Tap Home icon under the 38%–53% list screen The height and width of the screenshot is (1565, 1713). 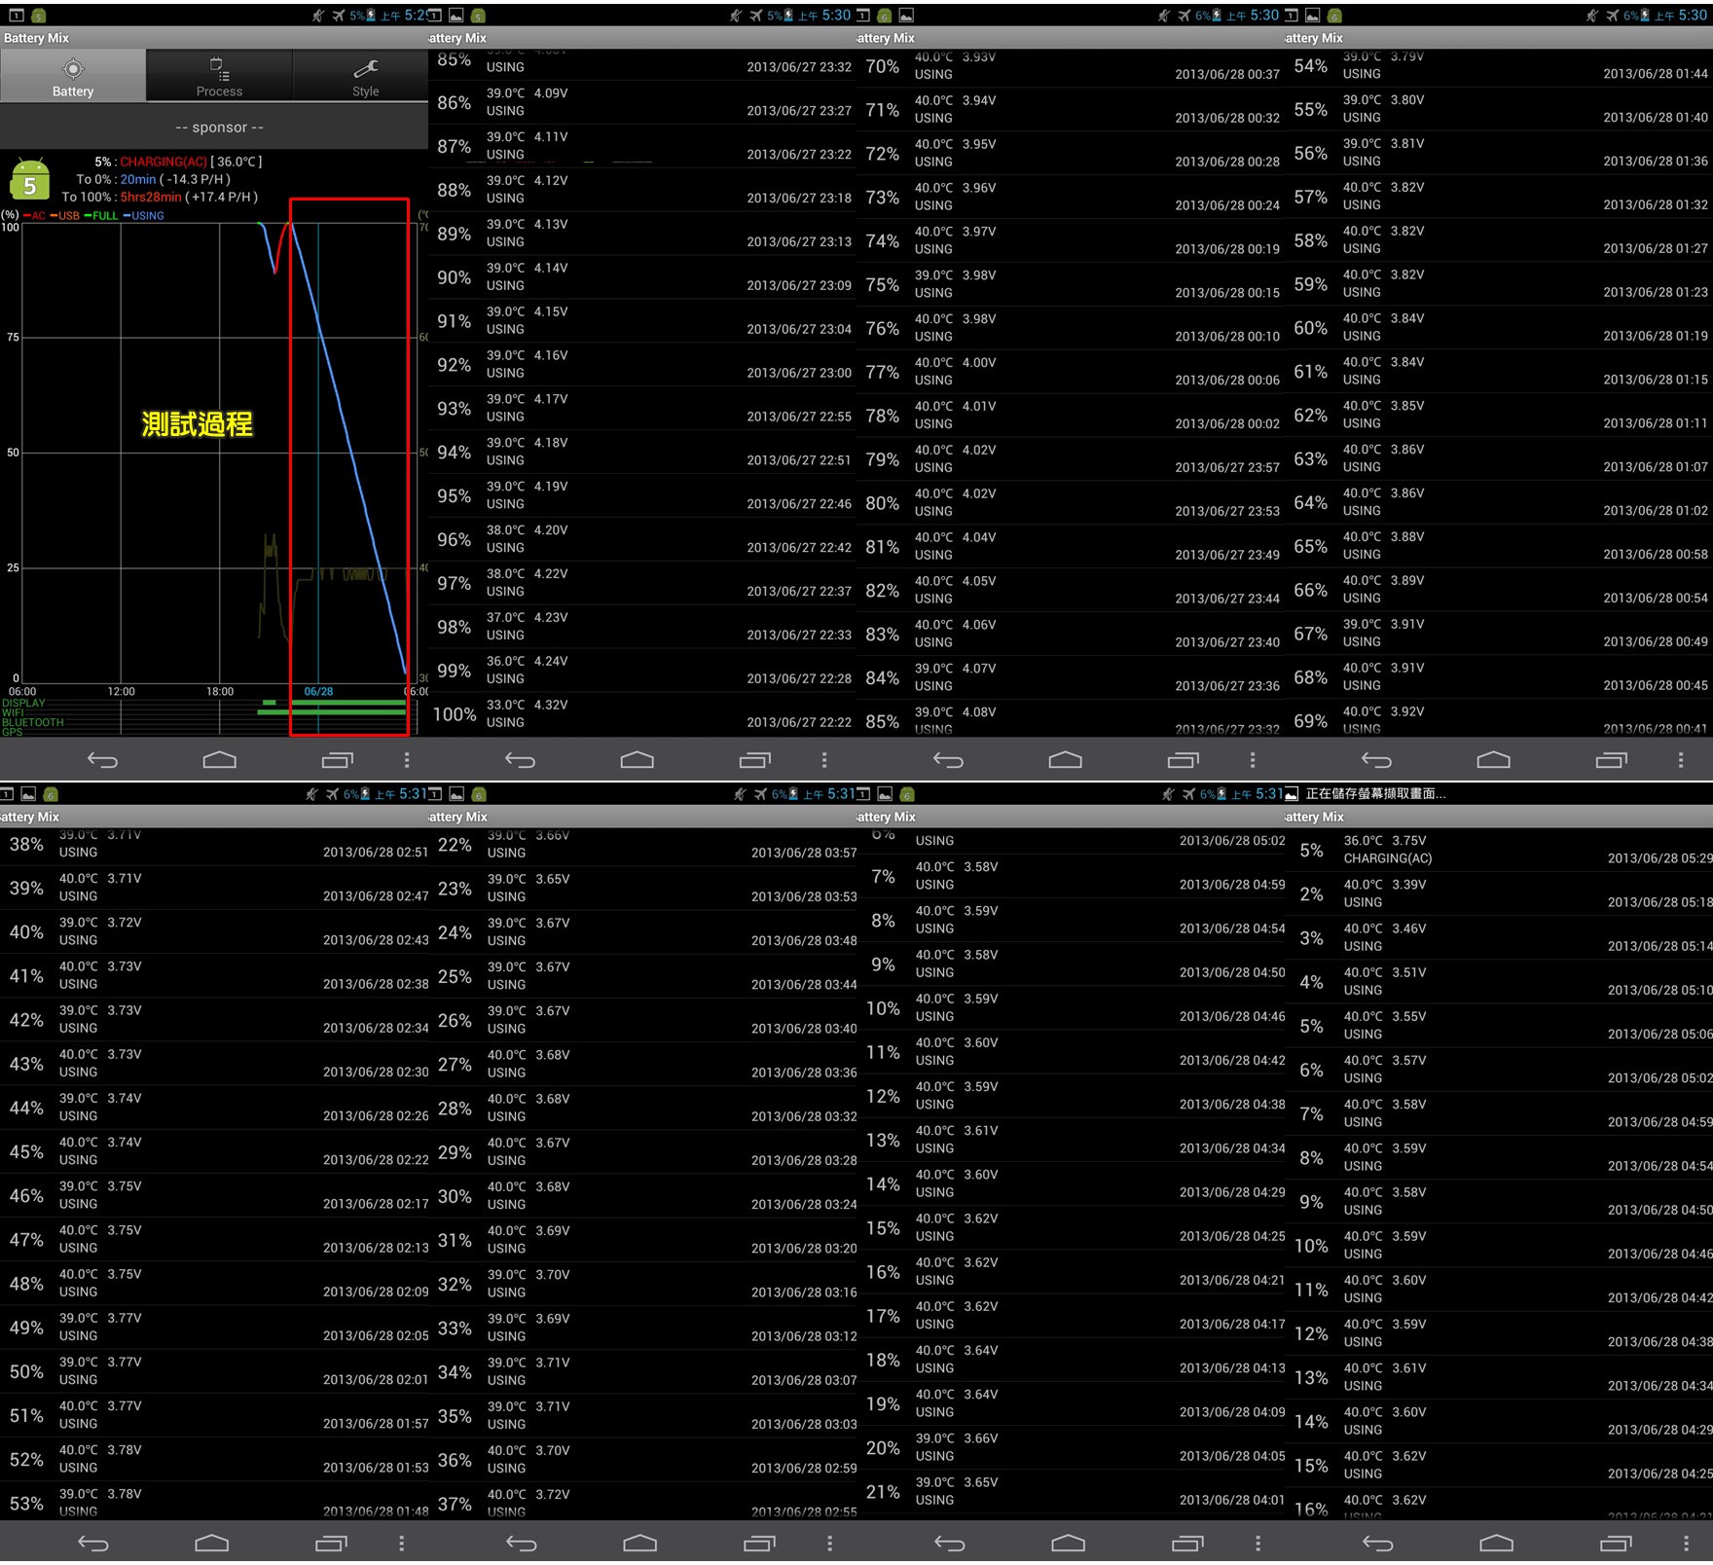pyautogui.click(x=211, y=1544)
